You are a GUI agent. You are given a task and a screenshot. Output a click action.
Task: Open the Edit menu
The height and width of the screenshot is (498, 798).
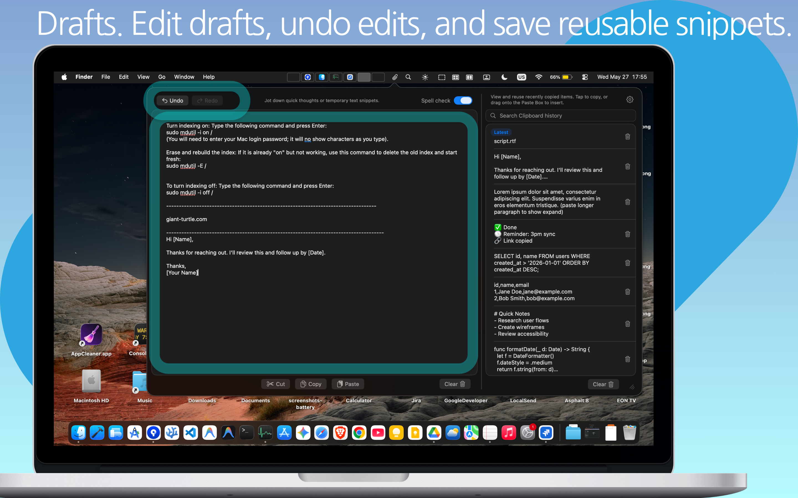124,77
